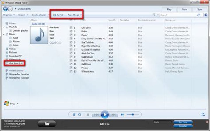Image resolution: width=210 pixels, height=131 pixels.
Task: Switch to the Sync tab
Action: [200, 9]
